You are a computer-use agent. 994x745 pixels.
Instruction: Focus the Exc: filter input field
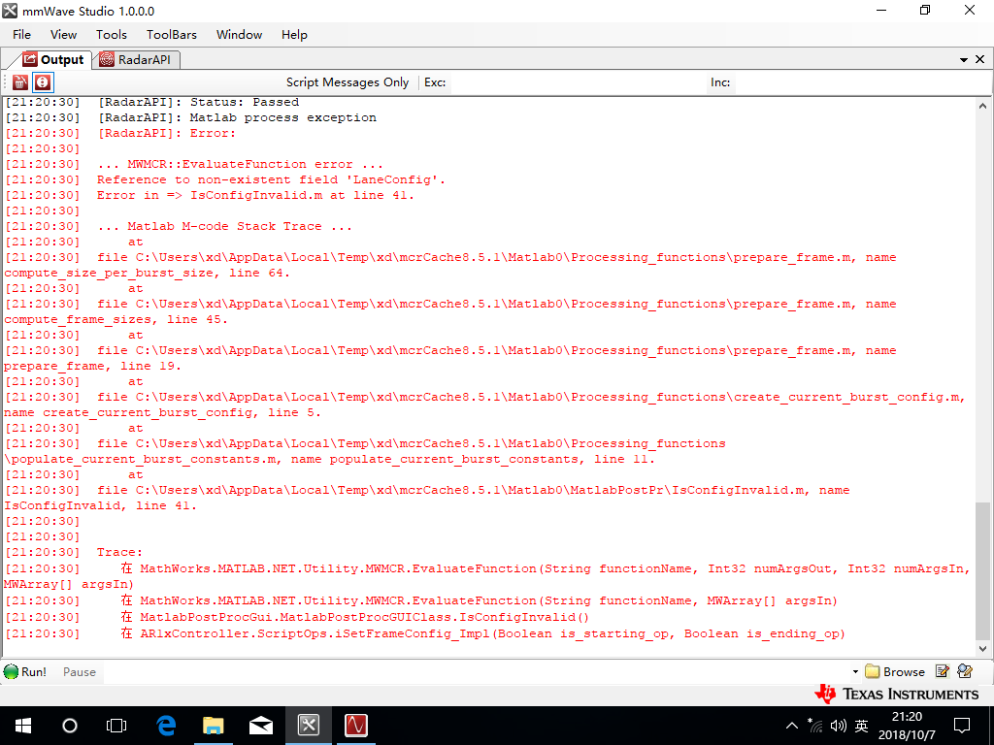point(580,82)
